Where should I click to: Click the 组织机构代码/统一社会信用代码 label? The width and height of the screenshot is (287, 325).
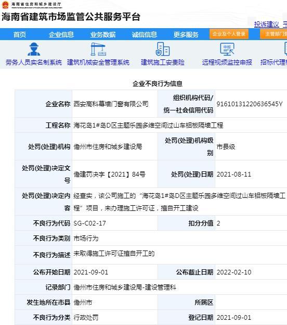click(x=188, y=104)
